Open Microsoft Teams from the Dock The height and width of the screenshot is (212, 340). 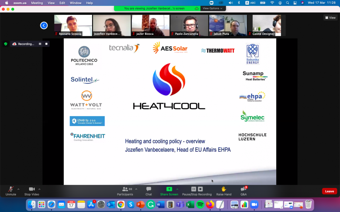coord(180,204)
